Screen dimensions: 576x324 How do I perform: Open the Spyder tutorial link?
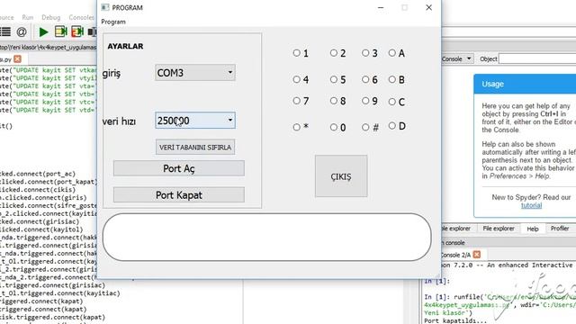click(x=531, y=205)
